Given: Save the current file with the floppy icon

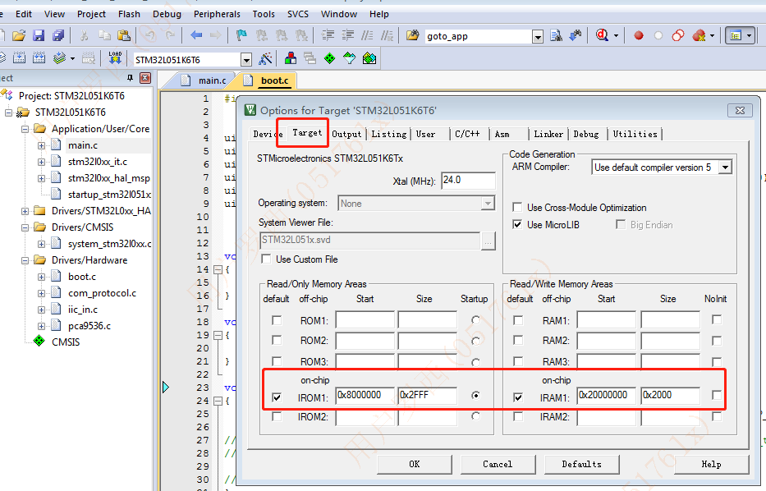Looking at the screenshot, I should click(39, 35).
